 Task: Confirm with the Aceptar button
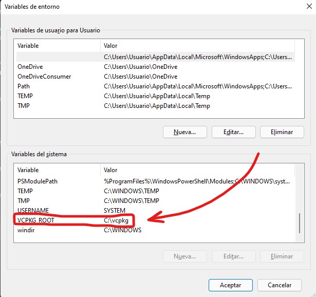click(x=231, y=285)
